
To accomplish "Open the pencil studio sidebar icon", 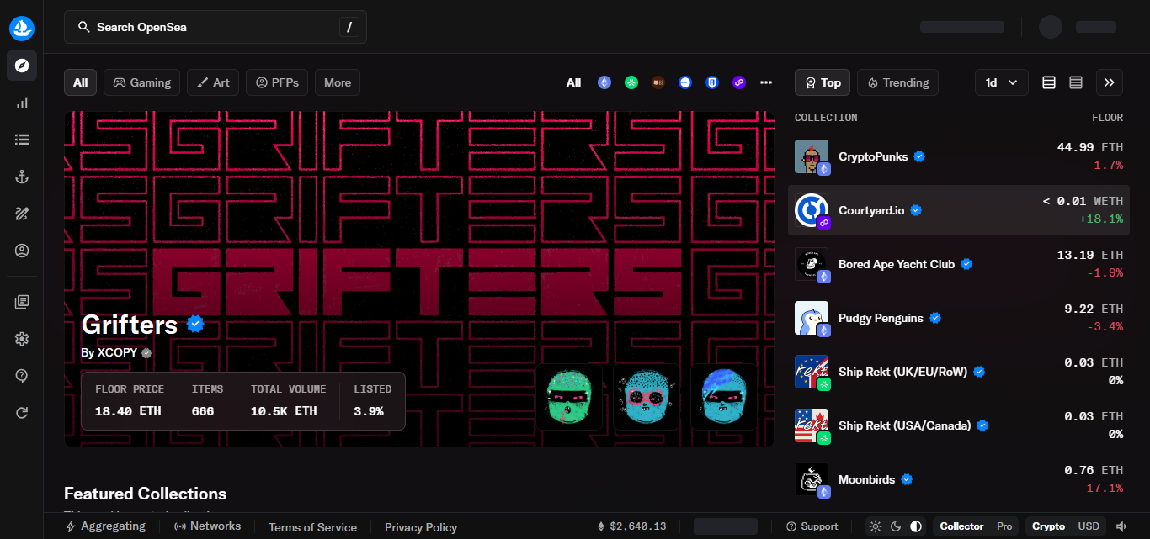I will (x=22, y=214).
